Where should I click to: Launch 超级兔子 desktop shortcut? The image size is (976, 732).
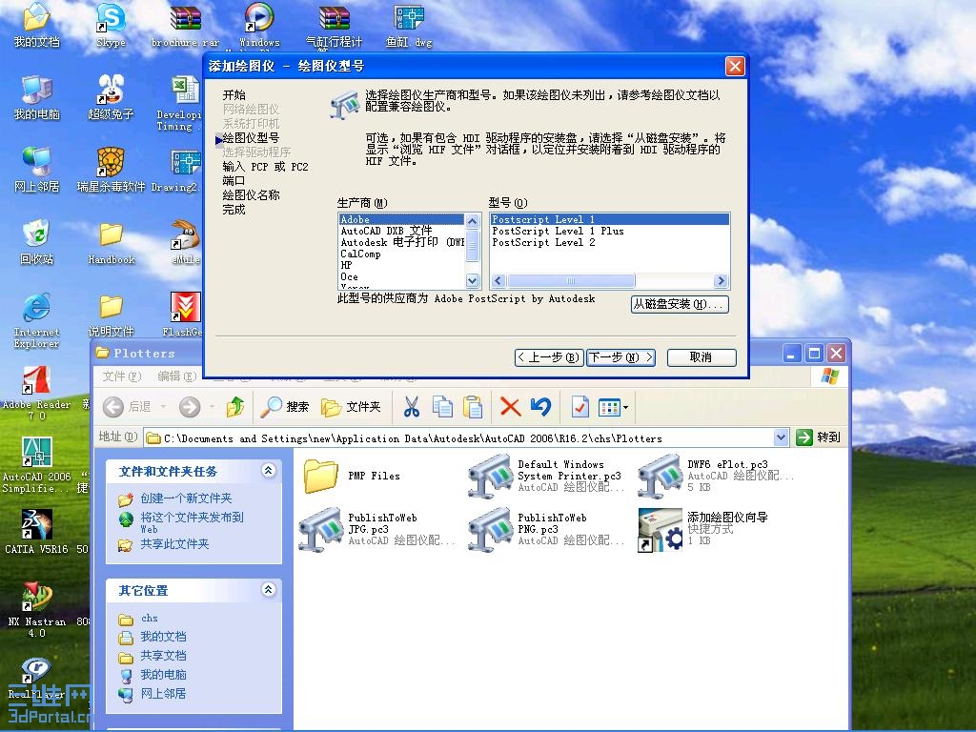[x=111, y=98]
